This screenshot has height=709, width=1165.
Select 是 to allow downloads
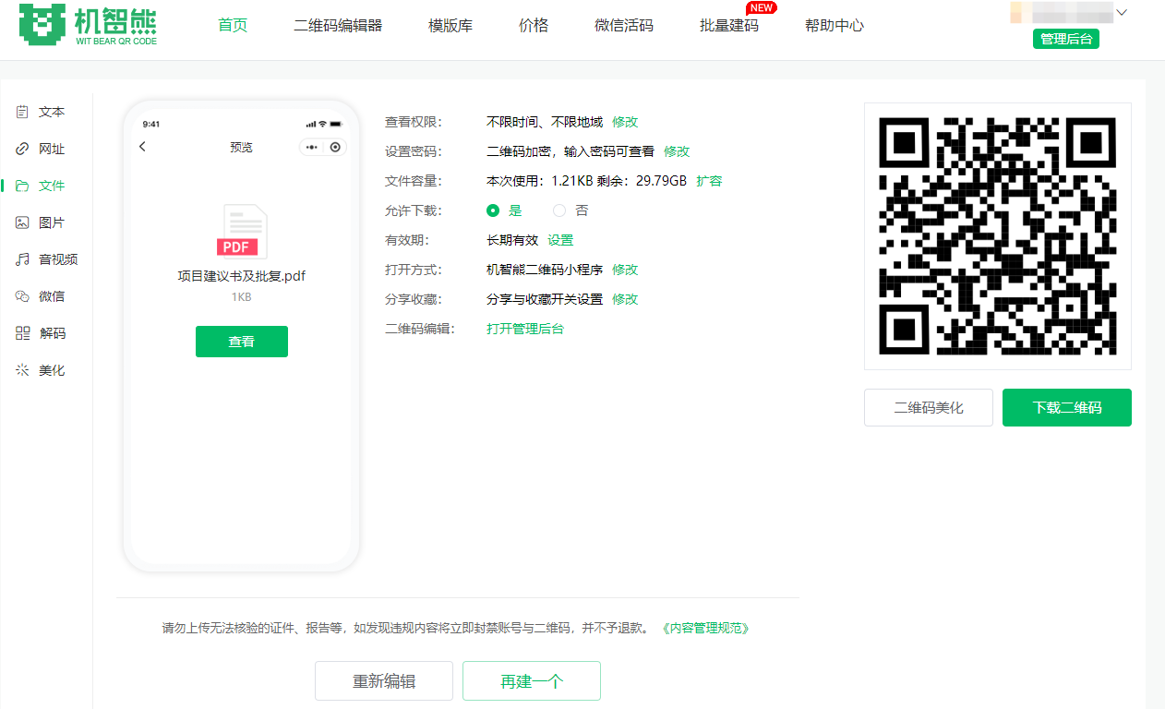point(493,210)
